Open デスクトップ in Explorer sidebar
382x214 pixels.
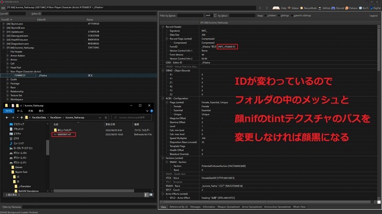19,124
